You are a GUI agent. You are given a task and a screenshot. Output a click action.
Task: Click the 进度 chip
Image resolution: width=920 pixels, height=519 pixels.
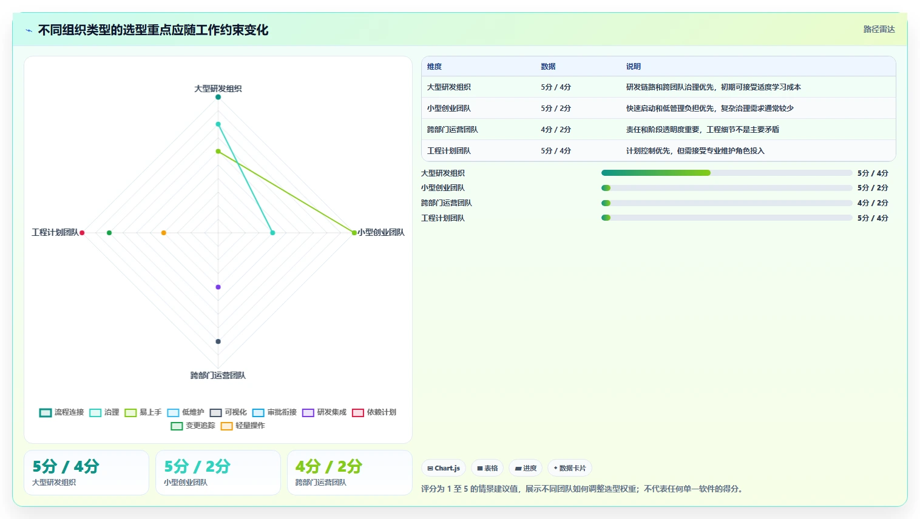pos(526,468)
